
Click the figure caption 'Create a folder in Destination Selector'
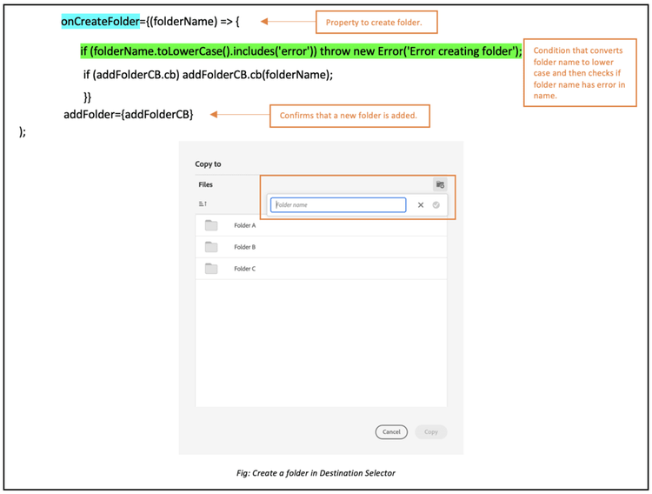click(316, 473)
